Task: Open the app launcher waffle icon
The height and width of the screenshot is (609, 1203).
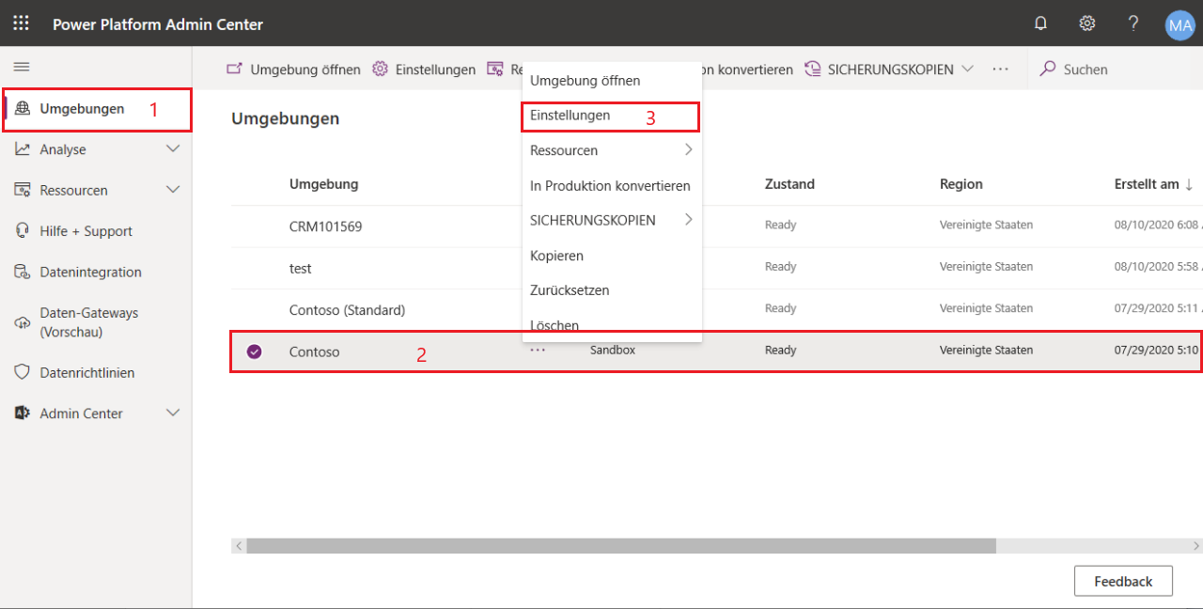Action: pos(21,23)
